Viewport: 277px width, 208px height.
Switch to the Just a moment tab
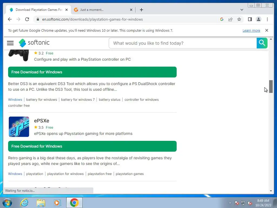point(103,10)
